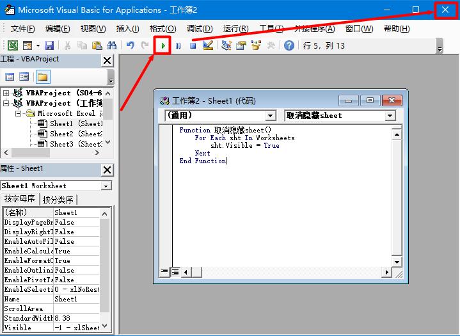460x336 pixels.
Task: Click View Code icon in project panel
Action: click(10, 77)
